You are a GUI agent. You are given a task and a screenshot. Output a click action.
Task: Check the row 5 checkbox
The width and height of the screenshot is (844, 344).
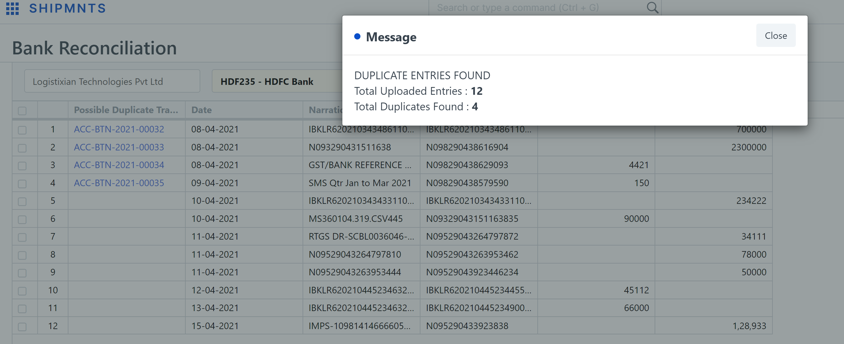pos(22,201)
